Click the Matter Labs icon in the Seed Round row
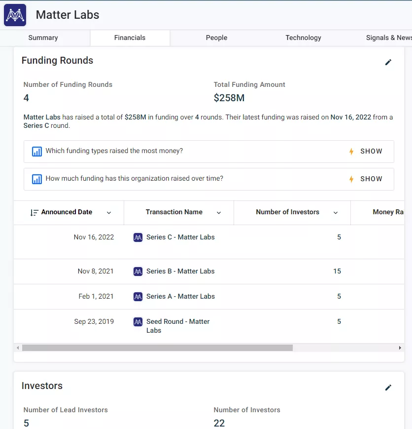This screenshot has width=412, height=429. point(138,321)
